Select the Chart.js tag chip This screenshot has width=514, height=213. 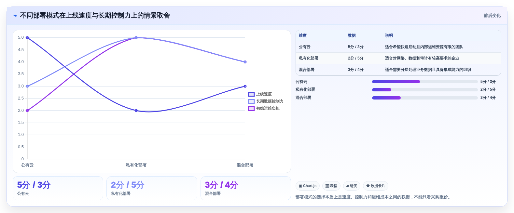tap(308, 186)
